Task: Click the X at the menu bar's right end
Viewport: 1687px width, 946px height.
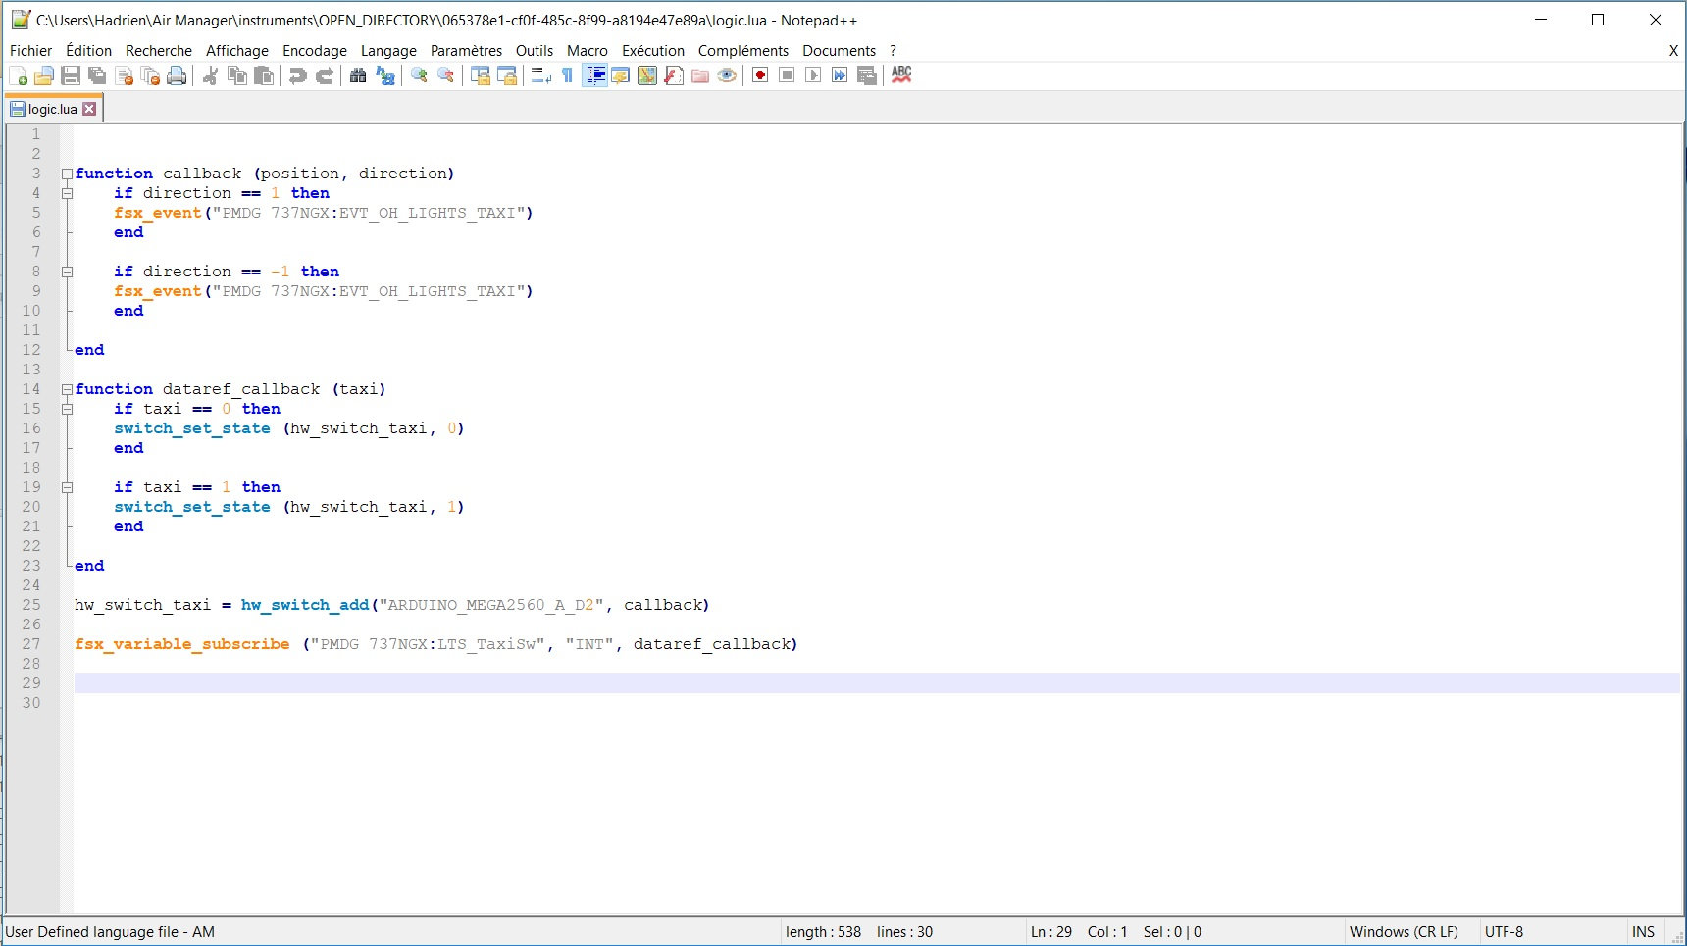Action: (1673, 51)
